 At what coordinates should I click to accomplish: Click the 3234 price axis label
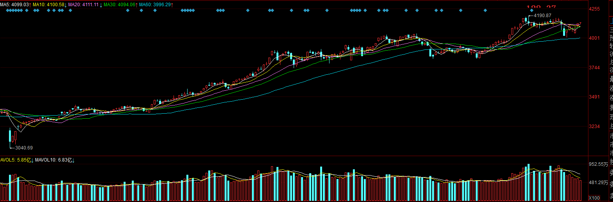click(594, 126)
